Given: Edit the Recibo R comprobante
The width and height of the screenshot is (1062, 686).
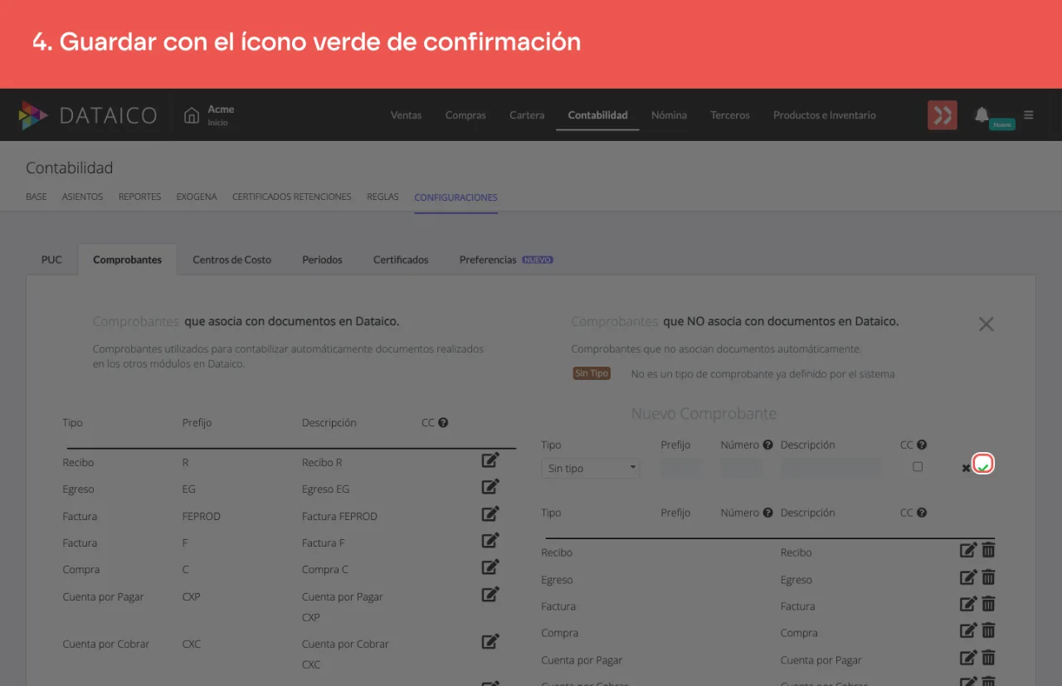Looking at the screenshot, I should (x=490, y=460).
